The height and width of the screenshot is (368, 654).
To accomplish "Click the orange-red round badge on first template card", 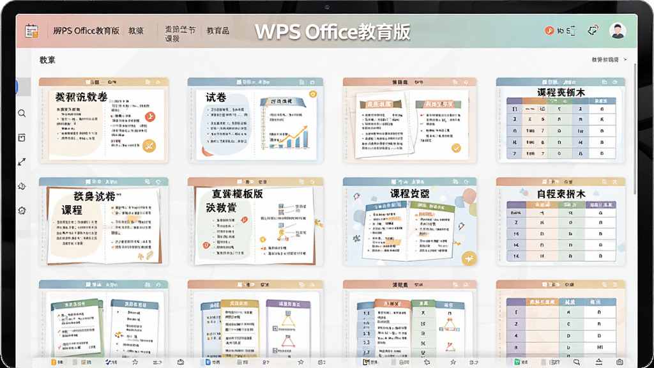I will (150, 116).
